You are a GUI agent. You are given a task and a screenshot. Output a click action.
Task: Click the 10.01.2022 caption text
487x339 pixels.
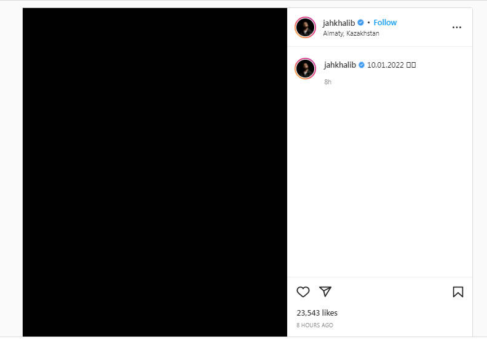click(x=385, y=65)
